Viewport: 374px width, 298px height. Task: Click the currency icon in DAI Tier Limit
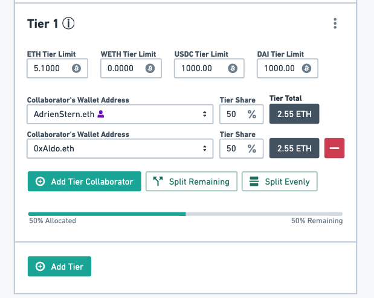pos(306,68)
